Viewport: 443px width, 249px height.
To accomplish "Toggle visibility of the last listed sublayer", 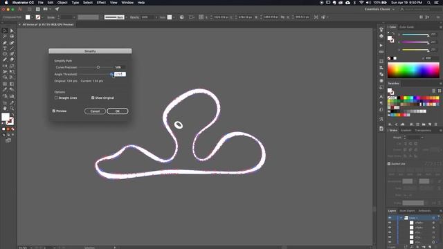I will [390, 242].
